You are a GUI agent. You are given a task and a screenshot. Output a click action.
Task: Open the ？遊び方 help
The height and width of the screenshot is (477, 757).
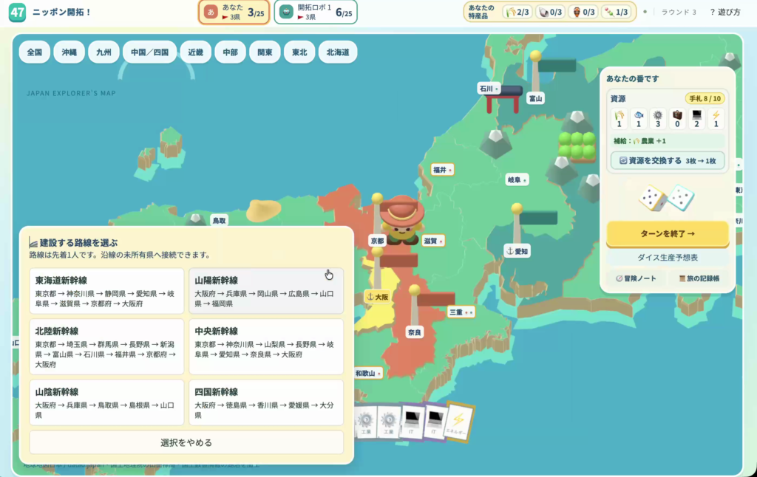[x=725, y=12]
